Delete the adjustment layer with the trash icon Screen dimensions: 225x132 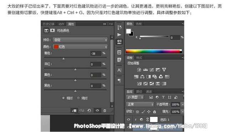(x=104, y=110)
